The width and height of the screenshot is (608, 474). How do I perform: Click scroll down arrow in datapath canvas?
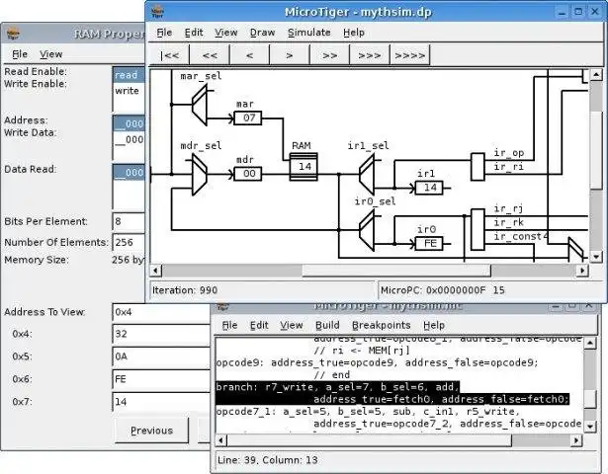coord(596,257)
